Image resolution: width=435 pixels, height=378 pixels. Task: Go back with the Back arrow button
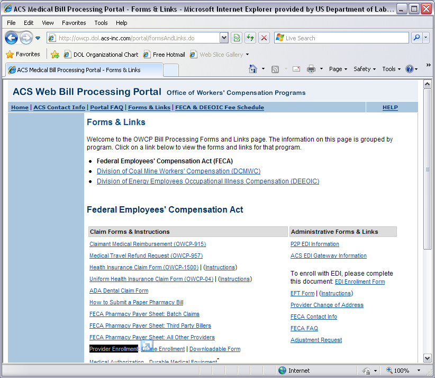(11, 38)
